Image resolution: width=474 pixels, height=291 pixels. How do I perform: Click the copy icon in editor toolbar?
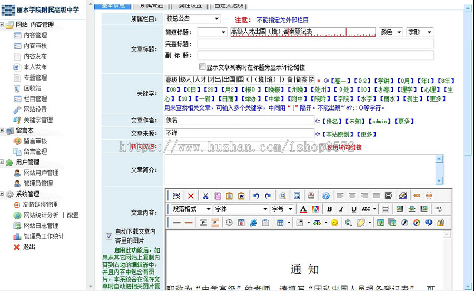(x=218, y=196)
